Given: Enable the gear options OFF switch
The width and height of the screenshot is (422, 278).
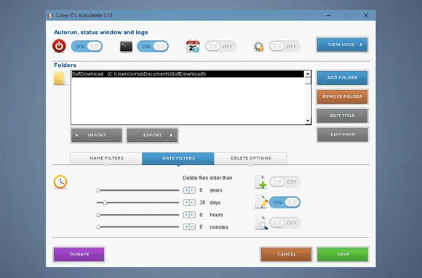Looking at the screenshot, I should click(284, 46).
